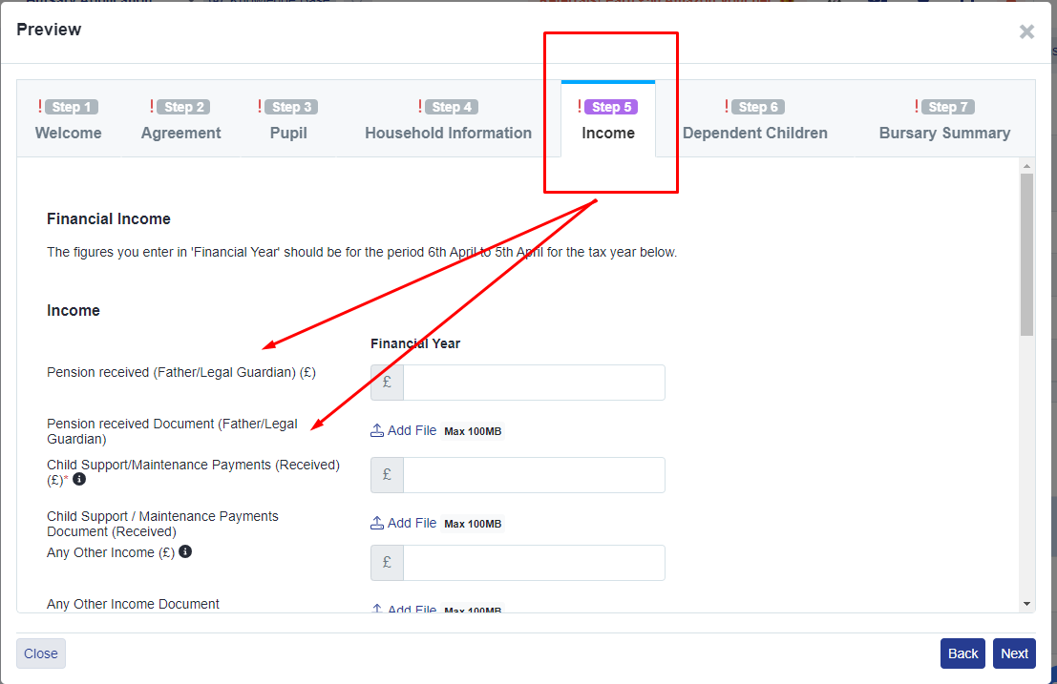Go to Step 4 Household Information tab
The image size is (1057, 684).
click(x=448, y=120)
